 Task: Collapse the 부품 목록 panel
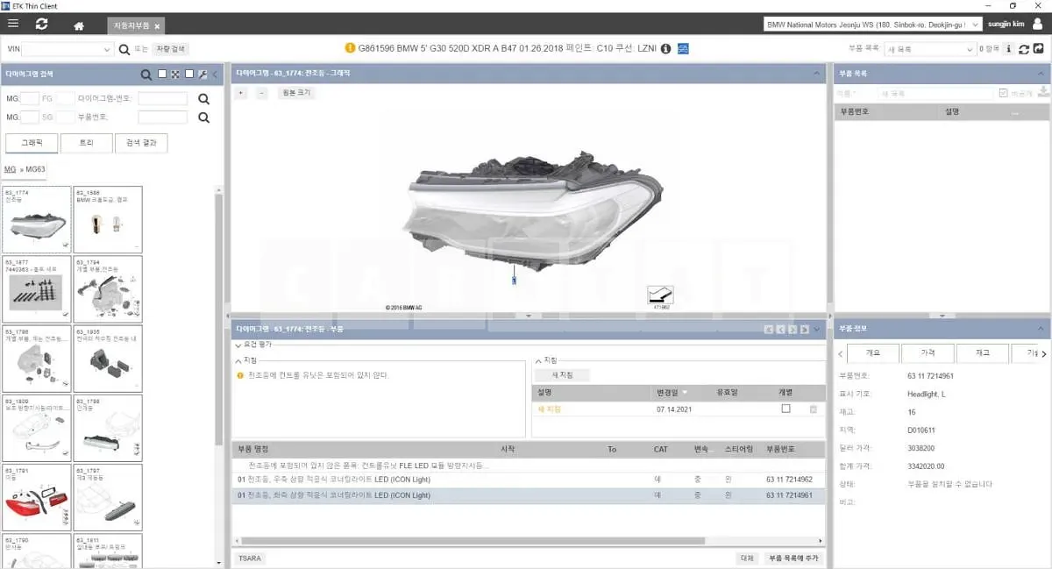pyautogui.click(x=1041, y=74)
